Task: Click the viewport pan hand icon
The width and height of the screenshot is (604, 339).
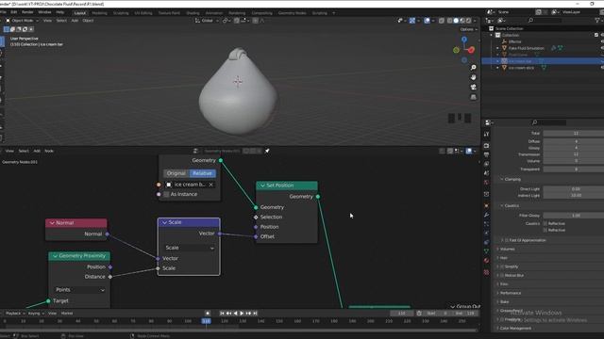Action: click(x=474, y=77)
